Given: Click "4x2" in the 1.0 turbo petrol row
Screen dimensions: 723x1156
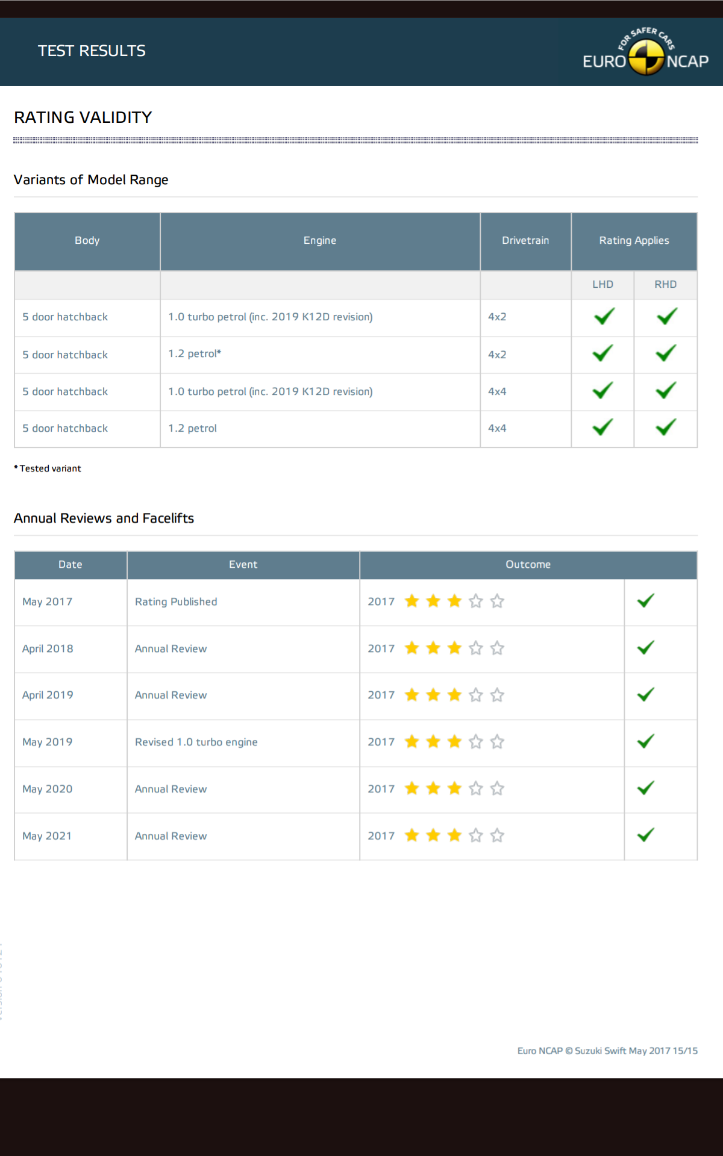Looking at the screenshot, I should click(497, 317).
